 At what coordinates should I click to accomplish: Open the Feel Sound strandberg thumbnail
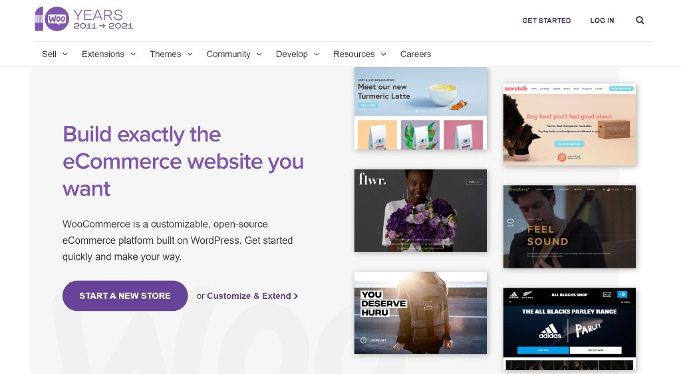[569, 227]
